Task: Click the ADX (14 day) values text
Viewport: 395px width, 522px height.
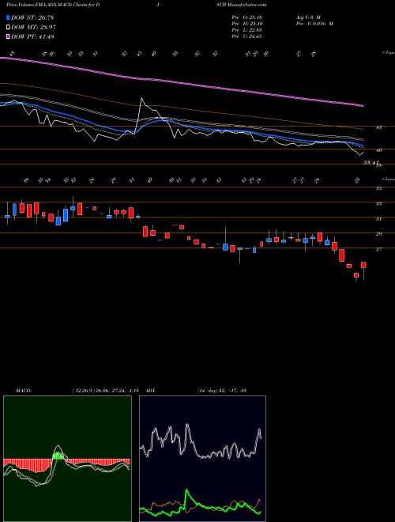Action: point(221,390)
